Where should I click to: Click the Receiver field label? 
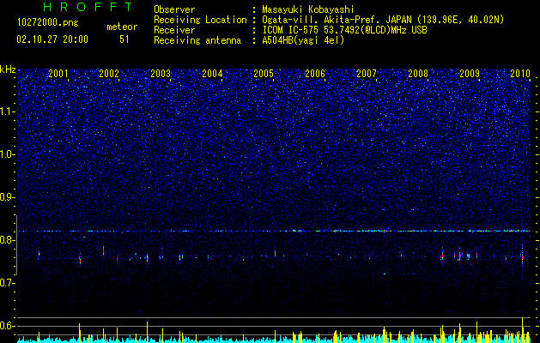(174, 30)
